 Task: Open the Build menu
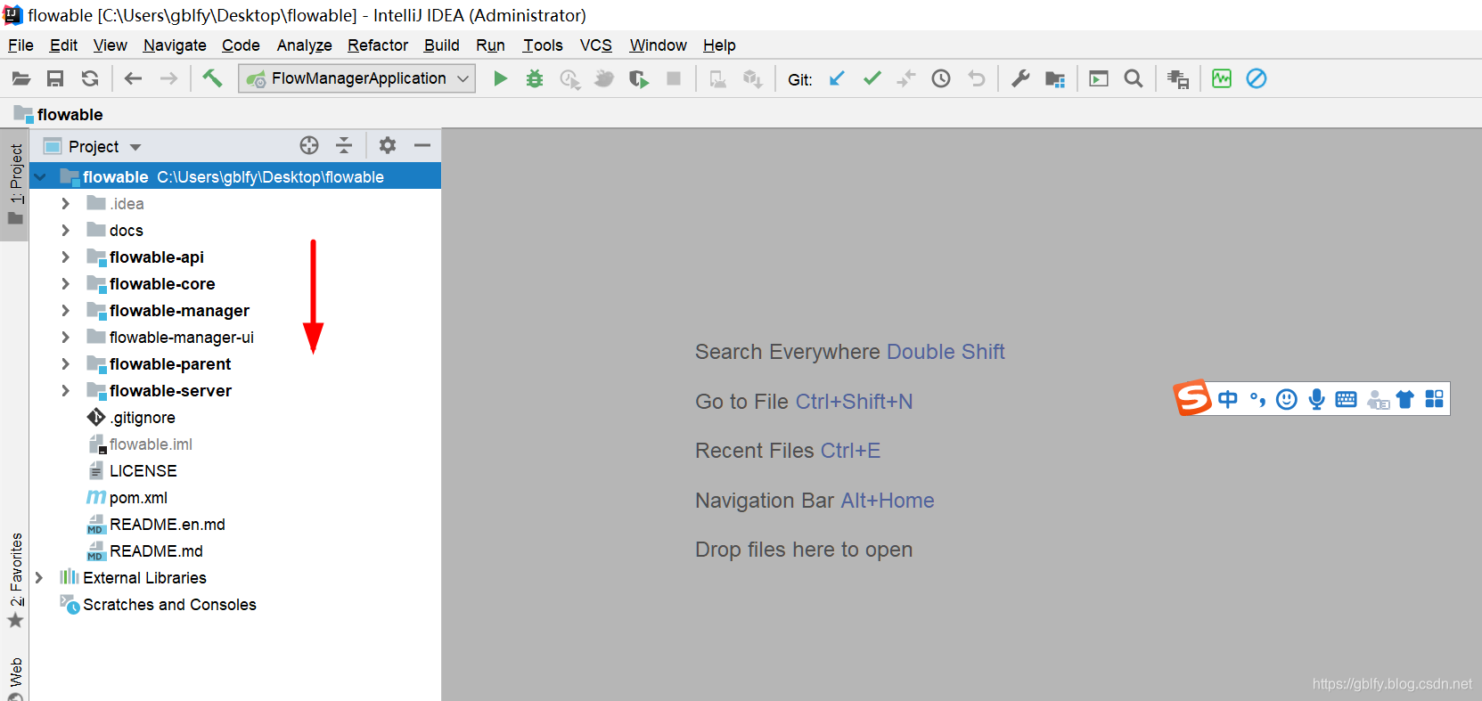pyautogui.click(x=442, y=45)
